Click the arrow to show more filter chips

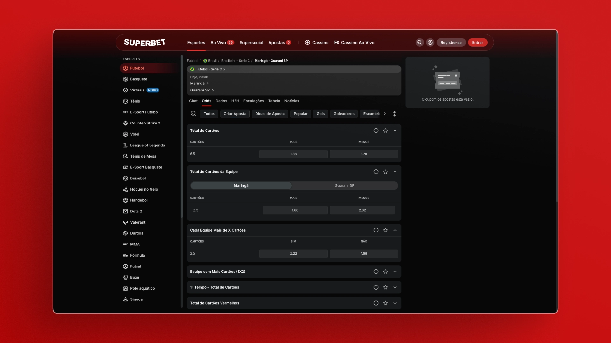[385, 114]
